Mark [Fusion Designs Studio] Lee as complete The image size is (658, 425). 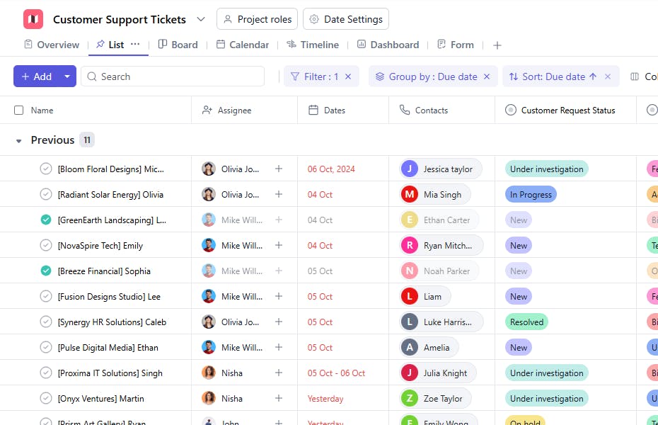[45, 296]
